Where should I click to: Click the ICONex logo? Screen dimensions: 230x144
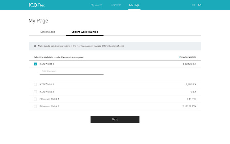point(36,5)
